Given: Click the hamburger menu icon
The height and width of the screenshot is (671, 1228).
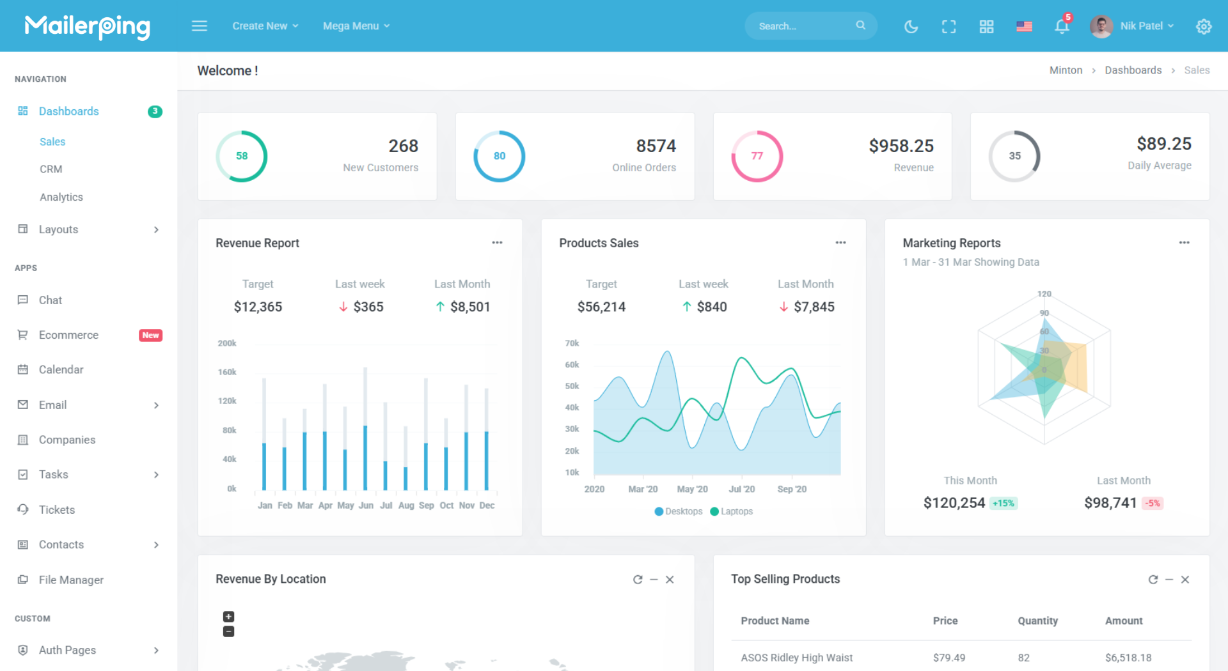Looking at the screenshot, I should [x=200, y=26].
